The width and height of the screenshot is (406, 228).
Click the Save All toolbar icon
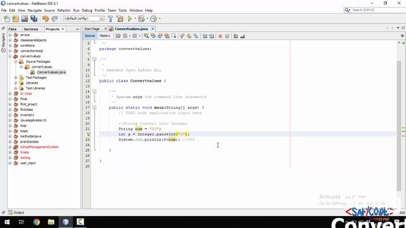point(34,18)
